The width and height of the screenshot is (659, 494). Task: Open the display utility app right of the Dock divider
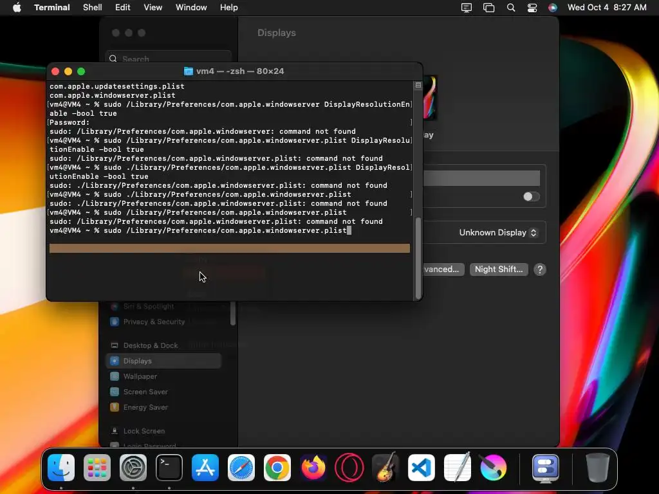click(x=546, y=468)
